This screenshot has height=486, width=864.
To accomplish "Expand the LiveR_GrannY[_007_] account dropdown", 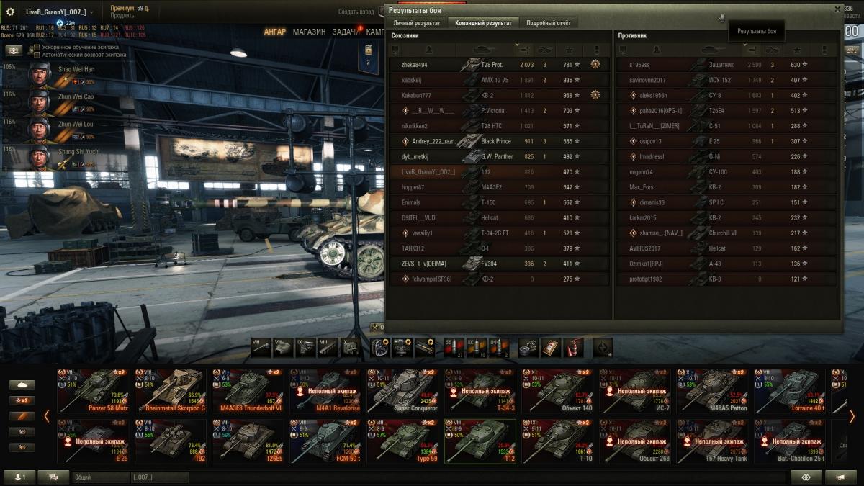I will (x=59, y=12).
